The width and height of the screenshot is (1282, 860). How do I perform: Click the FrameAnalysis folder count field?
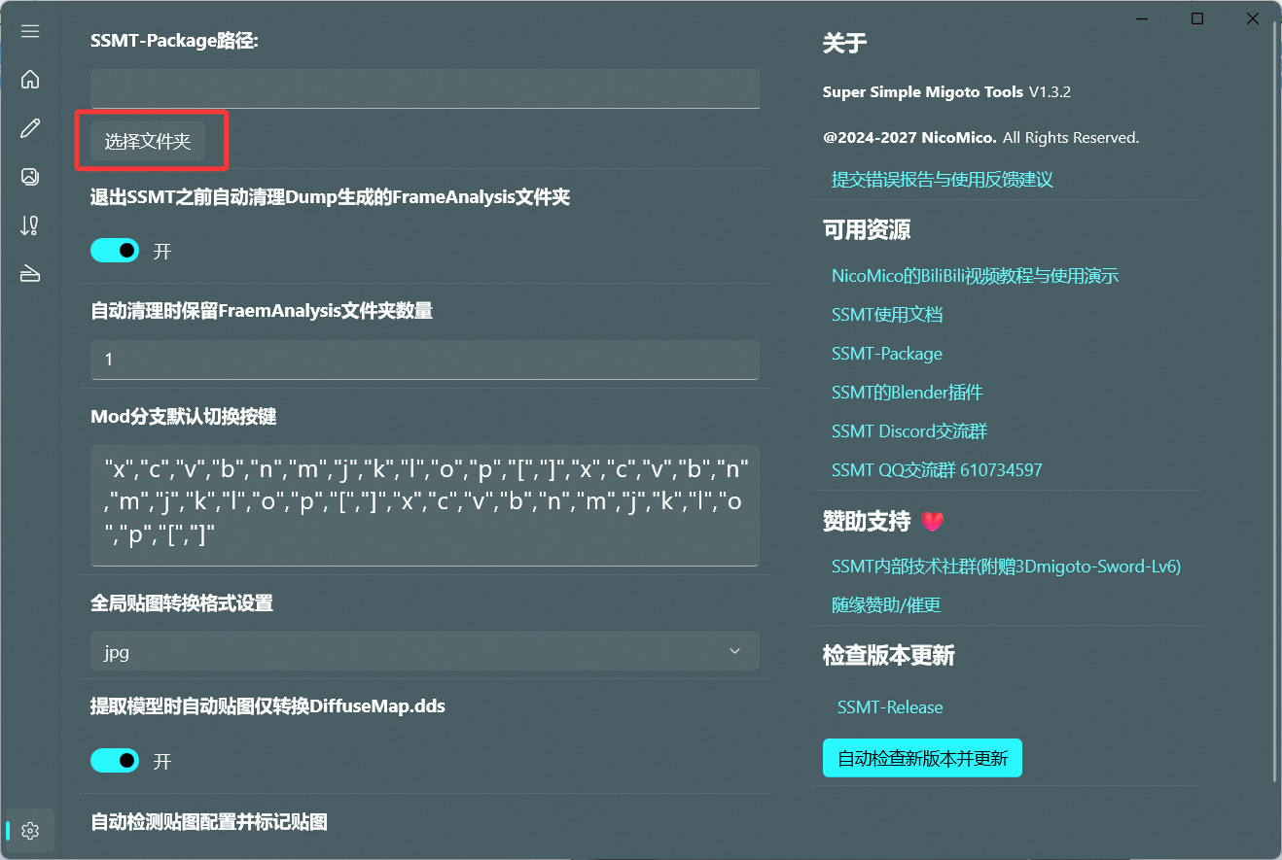(424, 360)
